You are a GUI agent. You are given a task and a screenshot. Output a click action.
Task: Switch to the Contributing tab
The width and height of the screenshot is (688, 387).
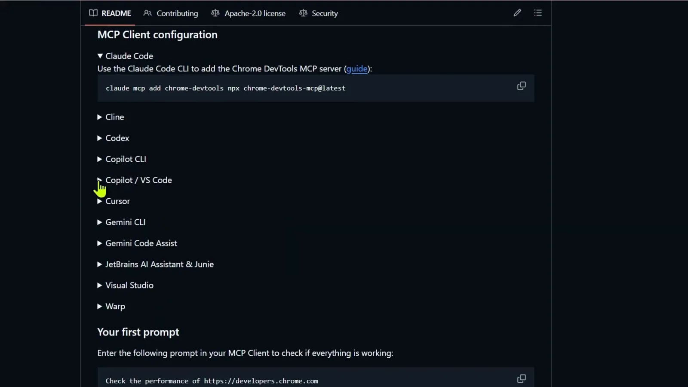pos(171,13)
